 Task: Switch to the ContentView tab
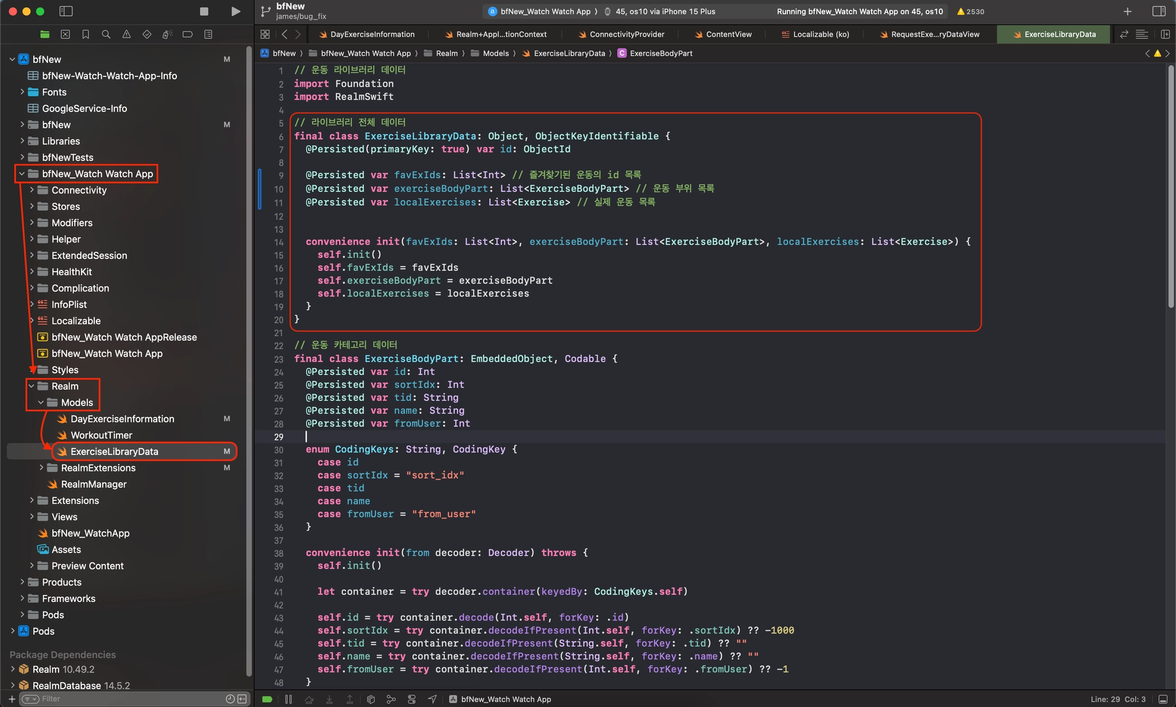coord(728,34)
